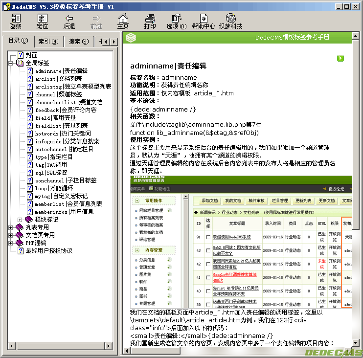Viewport: 363px width, 358px height.
Task: Click the help-page icon beside 最终用户授权协议
Action: point(21,250)
